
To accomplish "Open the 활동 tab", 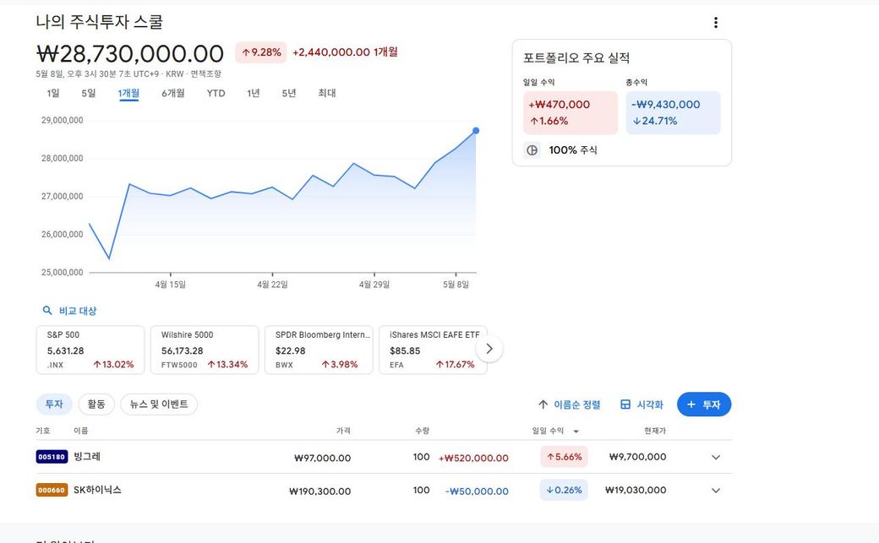I will click(x=96, y=404).
